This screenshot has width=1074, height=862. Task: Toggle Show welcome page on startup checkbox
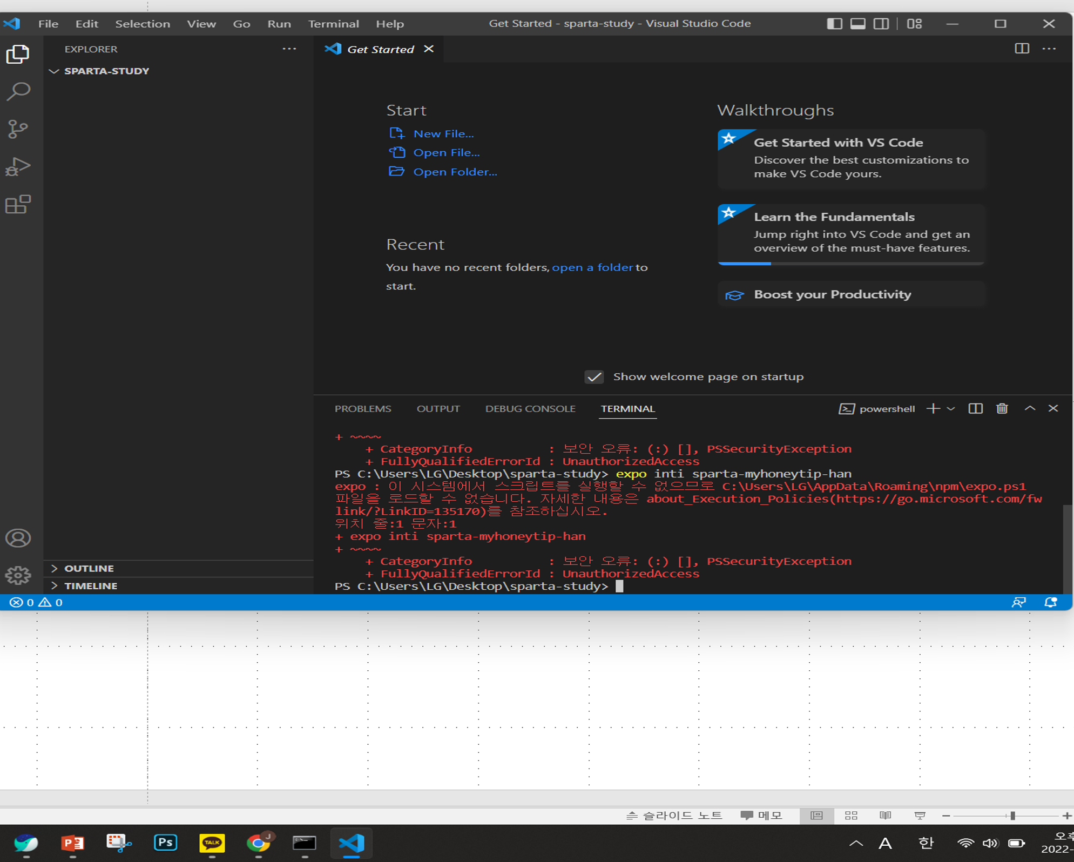pyautogui.click(x=594, y=377)
